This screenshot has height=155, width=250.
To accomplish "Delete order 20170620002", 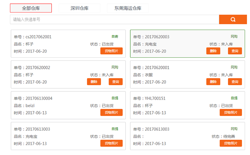I will click(x=94, y=82).
